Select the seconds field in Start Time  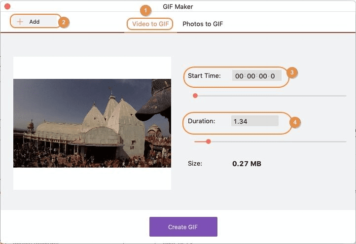[263, 76]
